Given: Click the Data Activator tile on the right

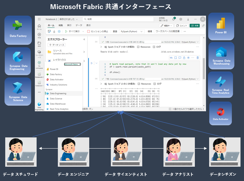Looking at the screenshot, I should (x=221, y=113).
